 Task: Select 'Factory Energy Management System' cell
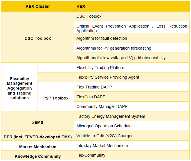tap(132, 116)
